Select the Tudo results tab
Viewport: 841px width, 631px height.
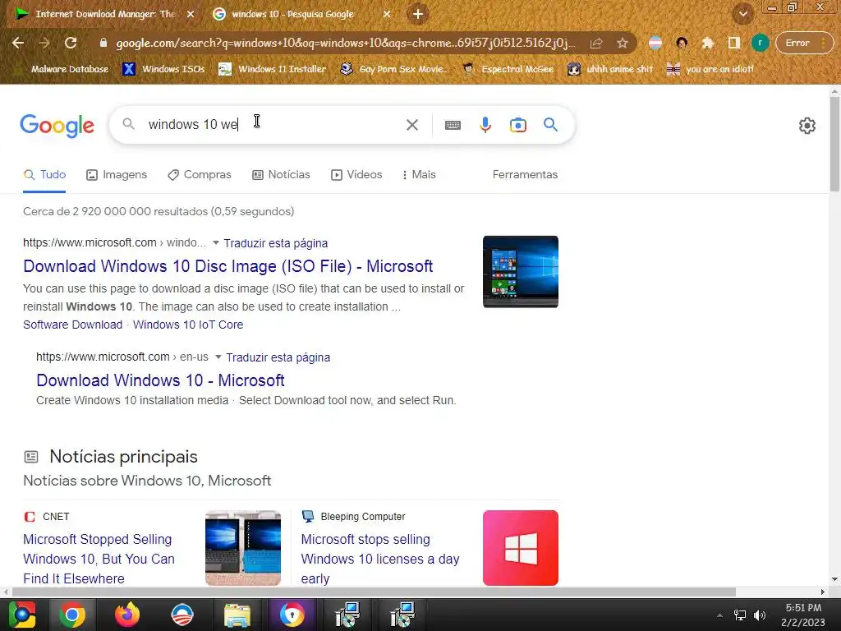(44, 175)
